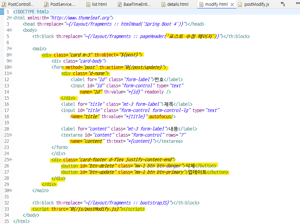Click the DOCTYPE html declaration
This screenshot has height=224, width=300.
coord(31,12)
